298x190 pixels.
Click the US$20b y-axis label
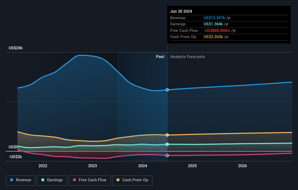pos(16,48)
